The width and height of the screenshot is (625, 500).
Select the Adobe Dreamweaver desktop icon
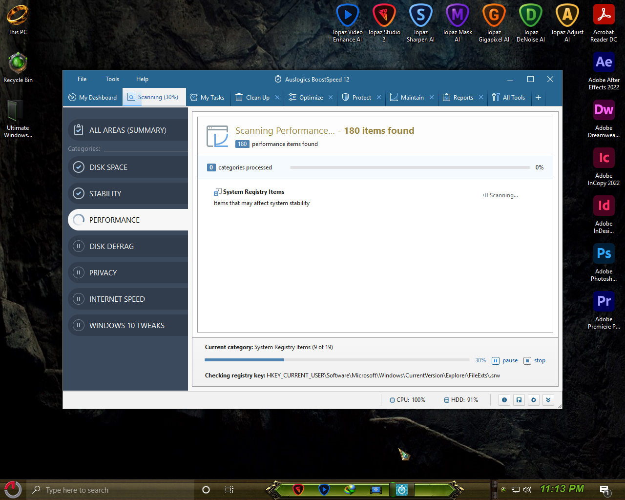pyautogui.click(x=604, y=119)
